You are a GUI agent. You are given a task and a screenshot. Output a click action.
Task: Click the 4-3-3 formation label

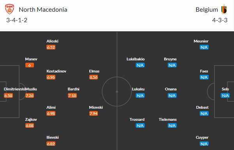coord(220,20)
